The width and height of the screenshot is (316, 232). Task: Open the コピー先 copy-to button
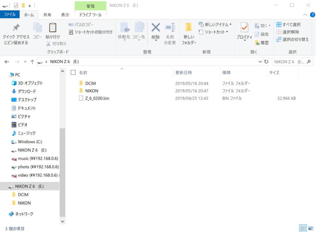click(139, 32)
